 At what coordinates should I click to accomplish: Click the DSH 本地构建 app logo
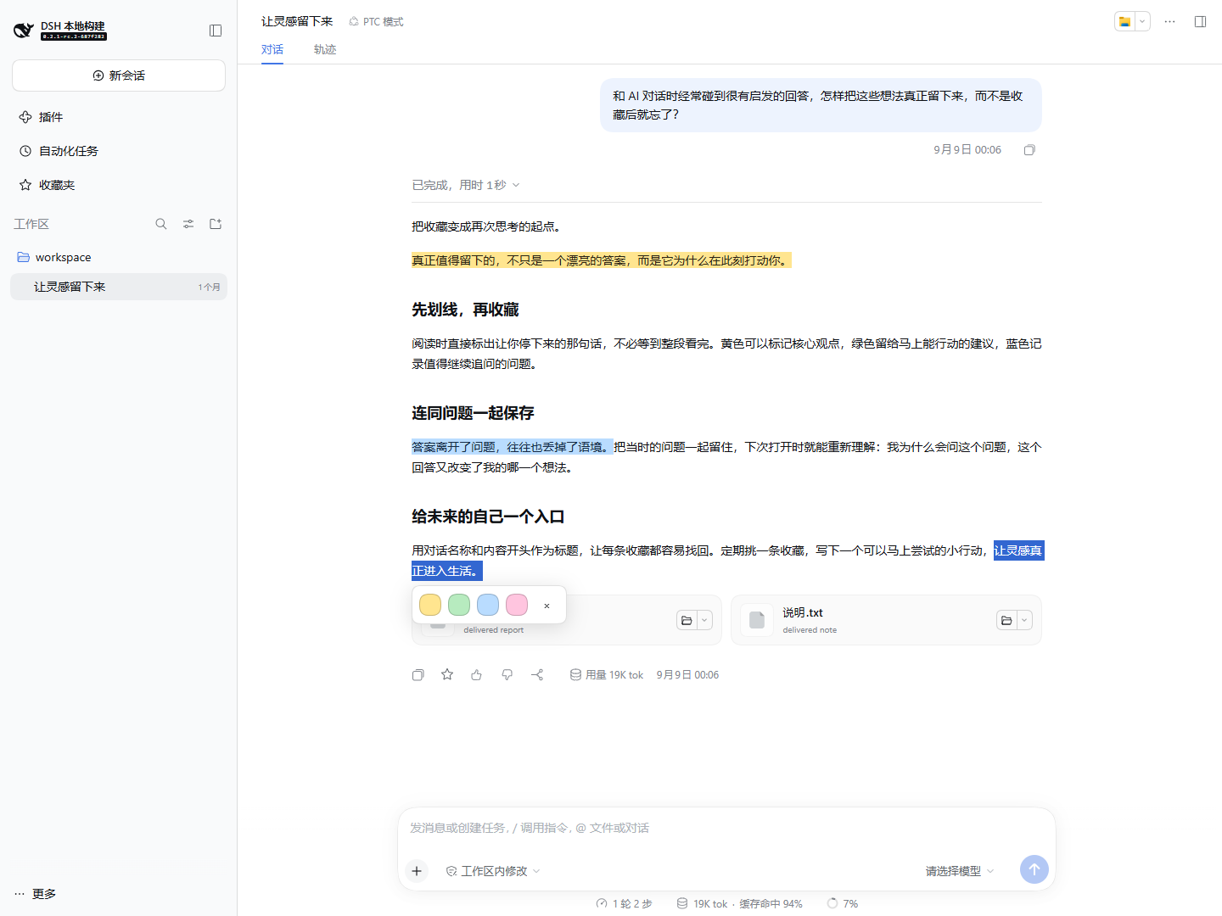point(59,31)
